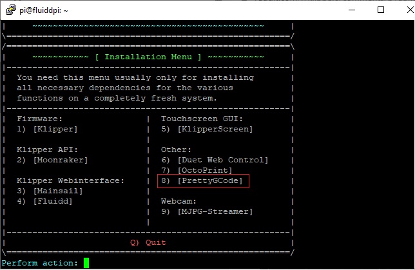Click the 'Touchscreen GUI:' section label
The image size is (415, 270).
(x=202, y=119)
